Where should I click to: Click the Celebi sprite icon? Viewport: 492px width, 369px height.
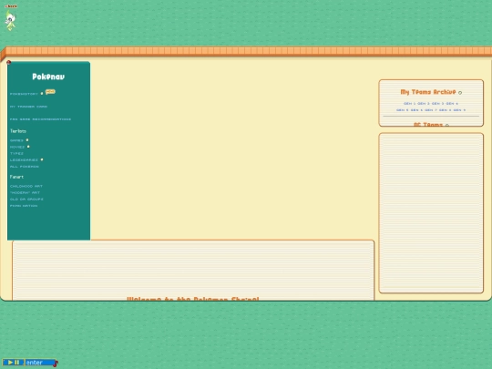pyautogui.click(x=10, y=21)
